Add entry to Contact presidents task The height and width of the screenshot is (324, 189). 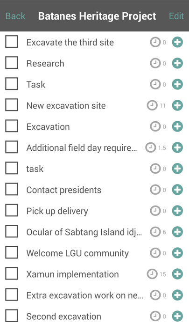[x=177, y=190]
